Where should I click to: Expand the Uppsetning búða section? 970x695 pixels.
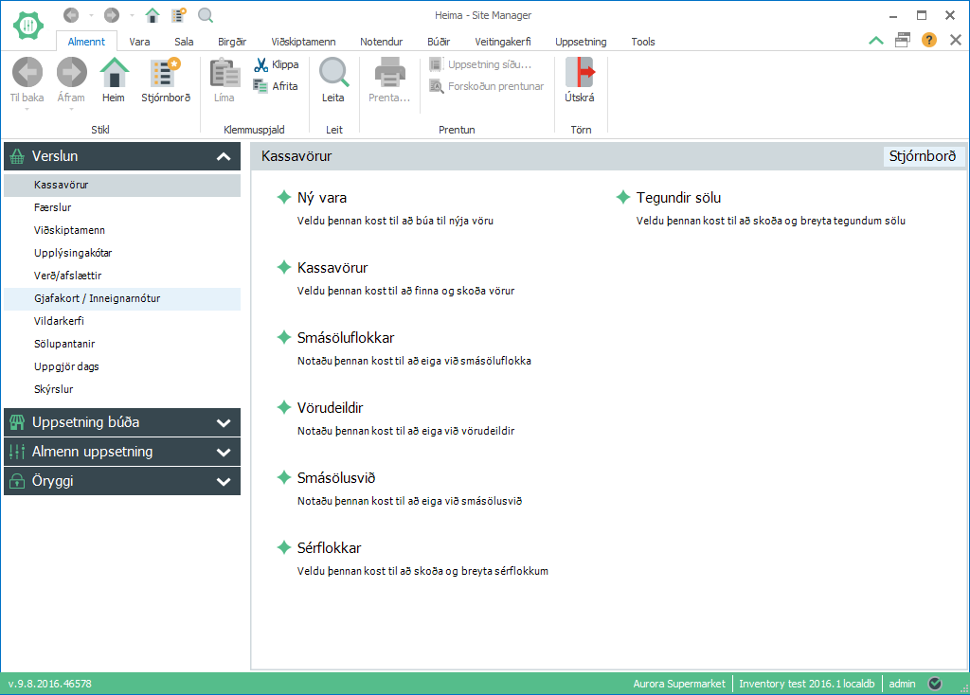click(x=224, y=423)
